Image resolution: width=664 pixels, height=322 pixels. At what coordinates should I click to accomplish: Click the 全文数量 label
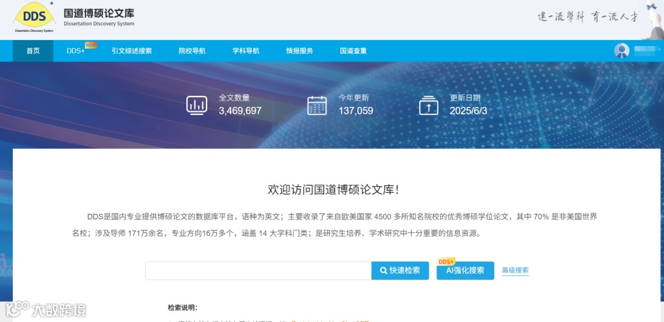pos(234,98)
